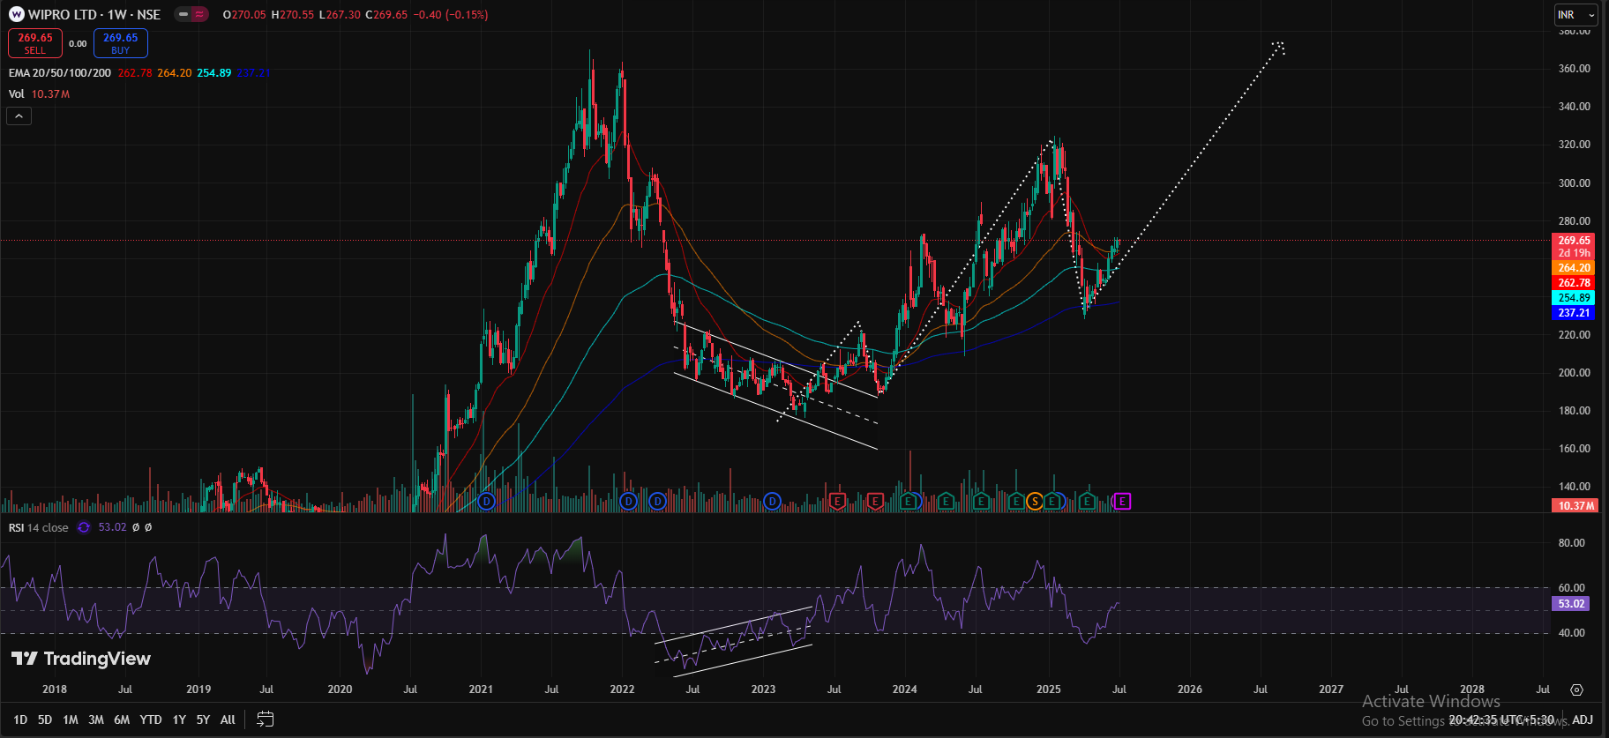
Task: Select the 1Y time range
Action: coord(179,719)
